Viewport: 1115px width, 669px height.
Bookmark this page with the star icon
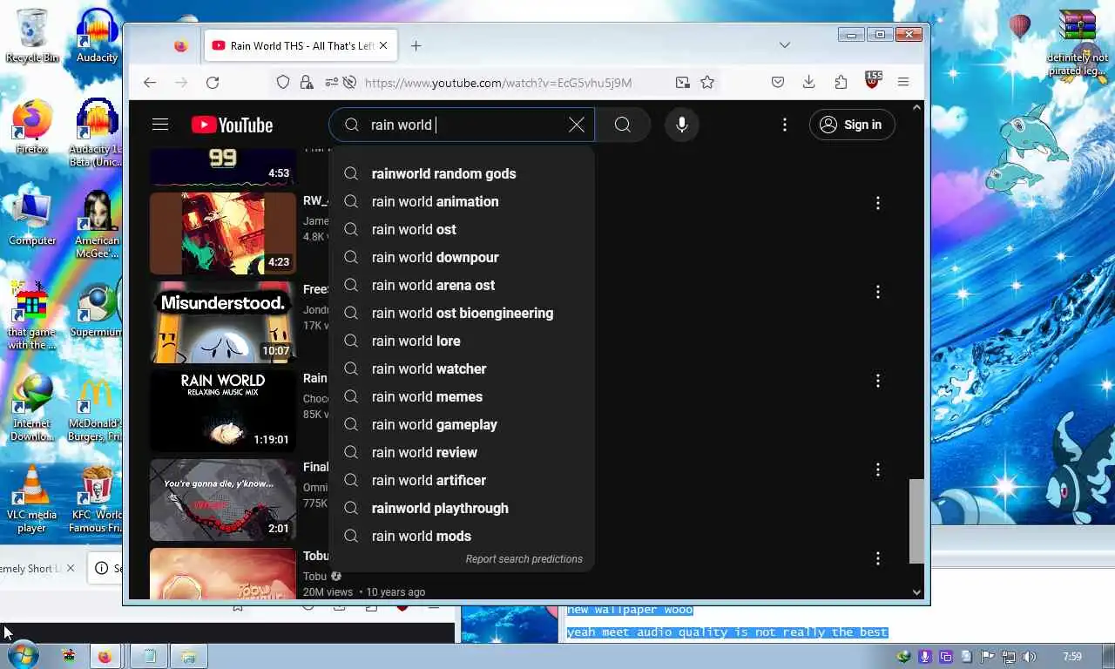click(x=707, y=82)
